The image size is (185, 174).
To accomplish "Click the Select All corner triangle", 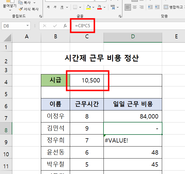I will click(x=7, y=37).
